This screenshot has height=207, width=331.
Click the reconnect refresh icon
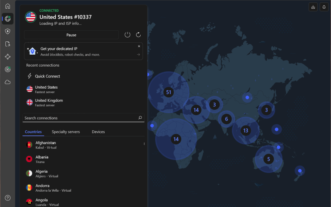point(139,35)
